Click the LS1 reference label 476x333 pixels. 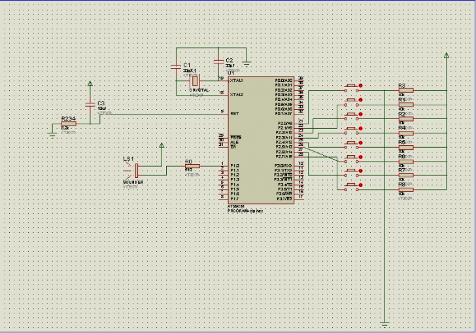click(x=128, y=159)
